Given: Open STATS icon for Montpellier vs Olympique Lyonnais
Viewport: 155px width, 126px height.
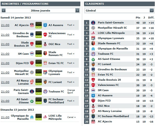Looking at the screenshot, I should (x=39, y=72).
